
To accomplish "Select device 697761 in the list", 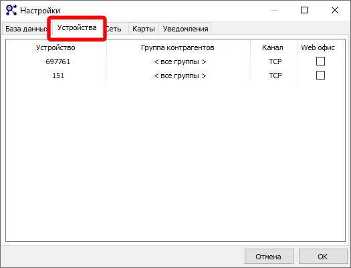I will (57, 61).
